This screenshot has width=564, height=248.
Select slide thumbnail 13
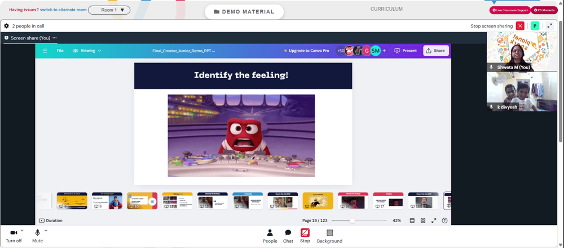click(248, 201)
